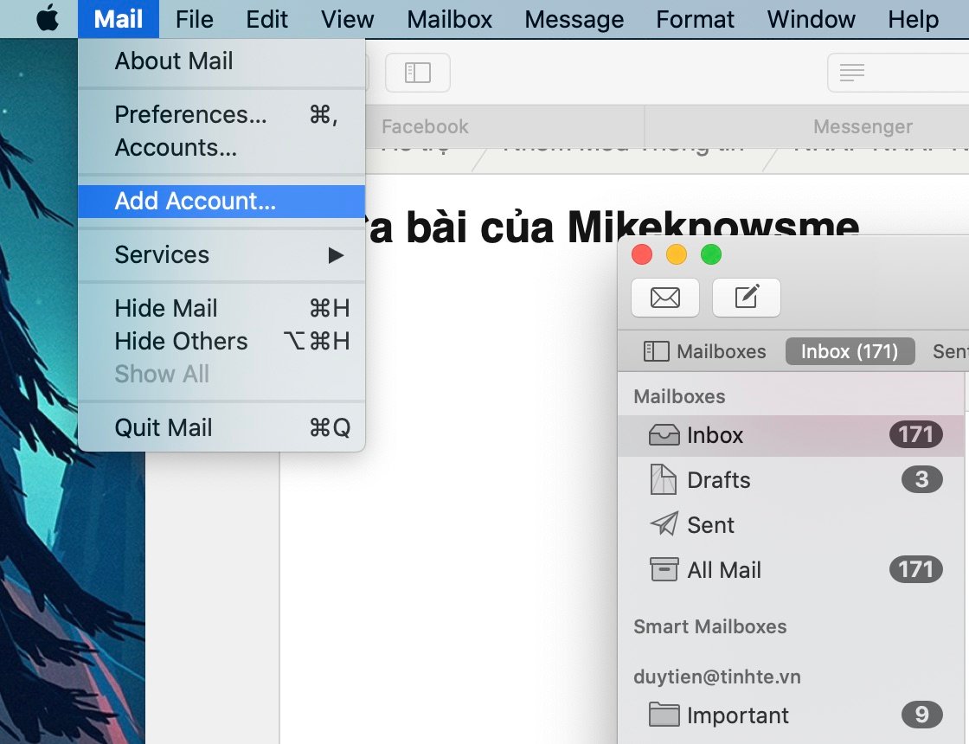Image resolution: width=969 pixels, height=744 pixels.
Task: Click the Drafts document icon
Action: coord(663,479)
